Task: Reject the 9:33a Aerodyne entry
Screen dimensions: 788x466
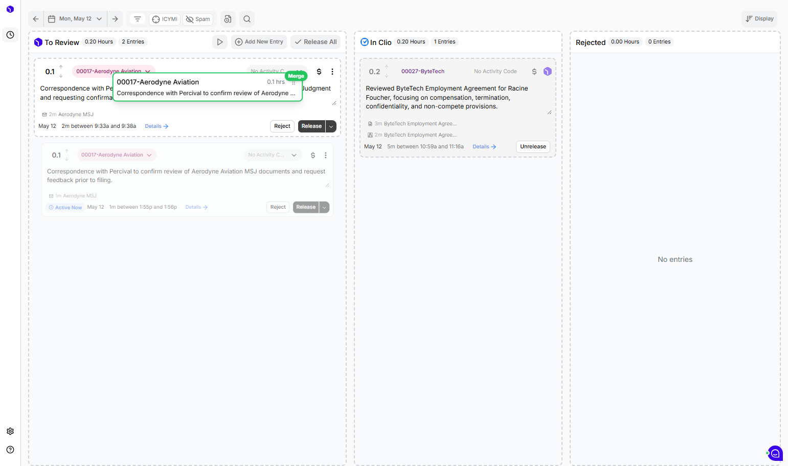Action: click(282, 126)
